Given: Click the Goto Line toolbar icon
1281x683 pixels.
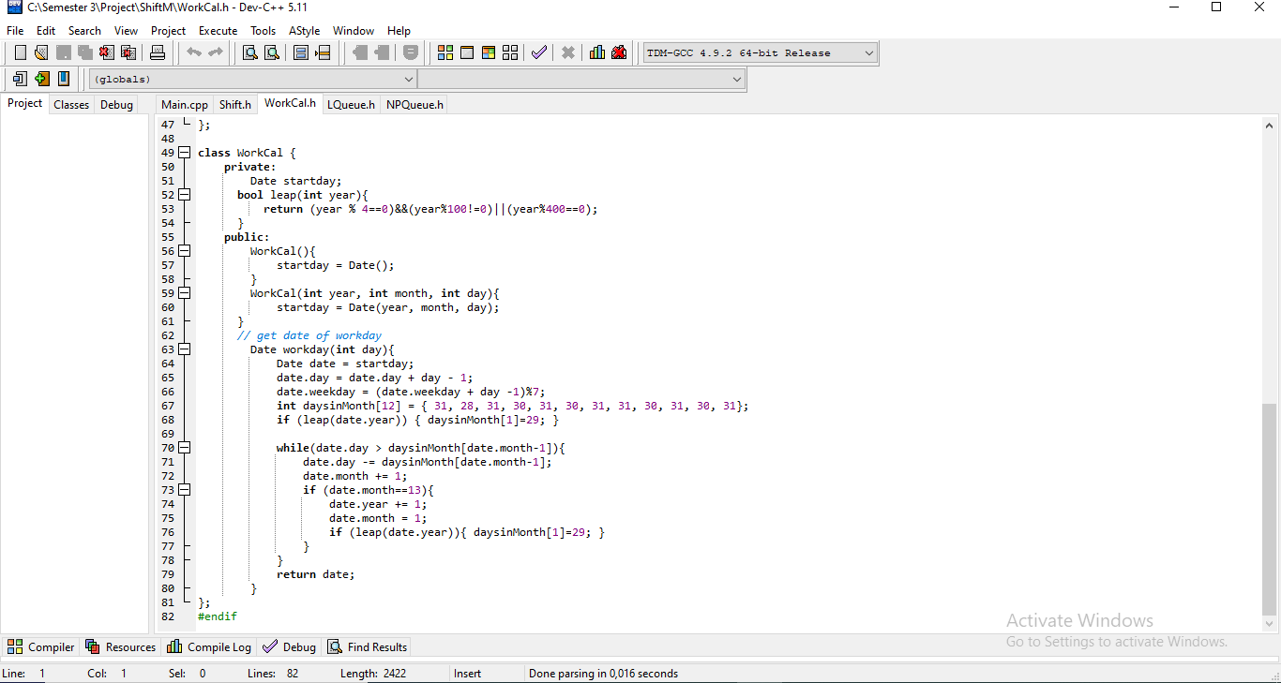Looking at the screenshot, I should click(323, 52).
